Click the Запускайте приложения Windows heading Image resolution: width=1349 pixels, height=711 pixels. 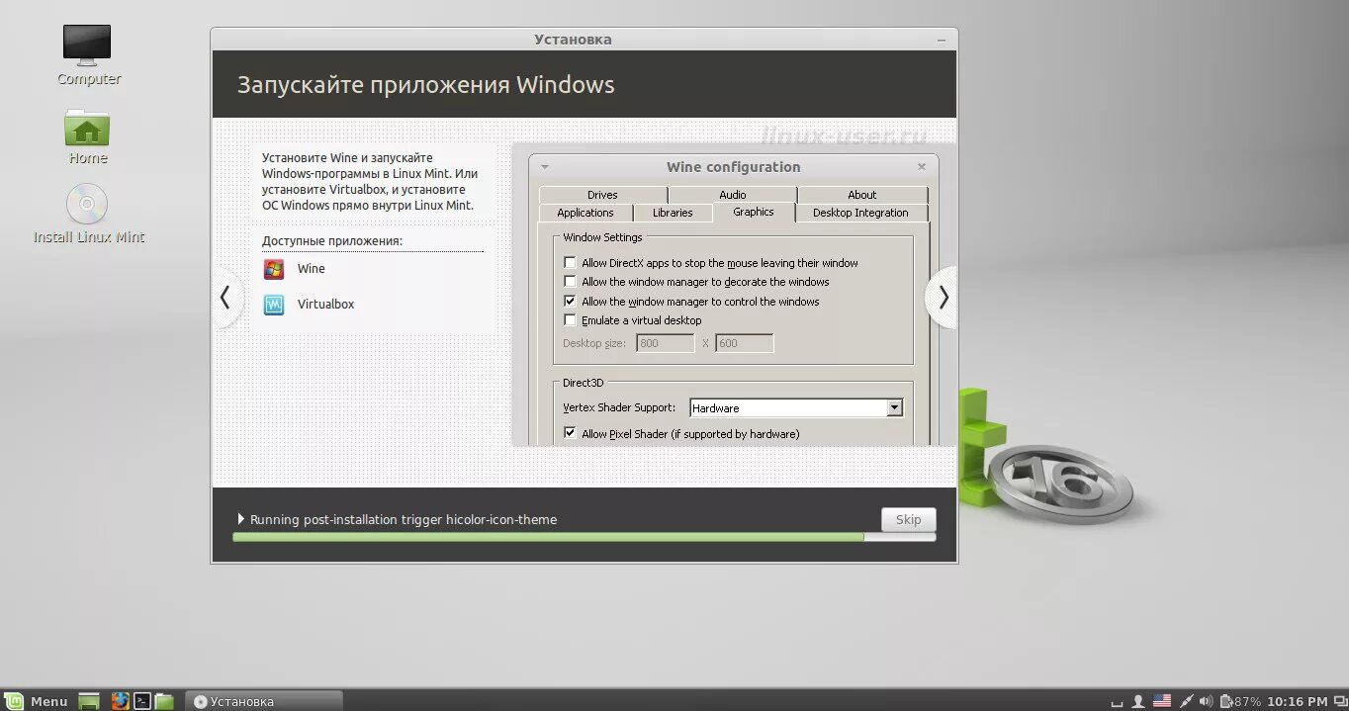425,85
